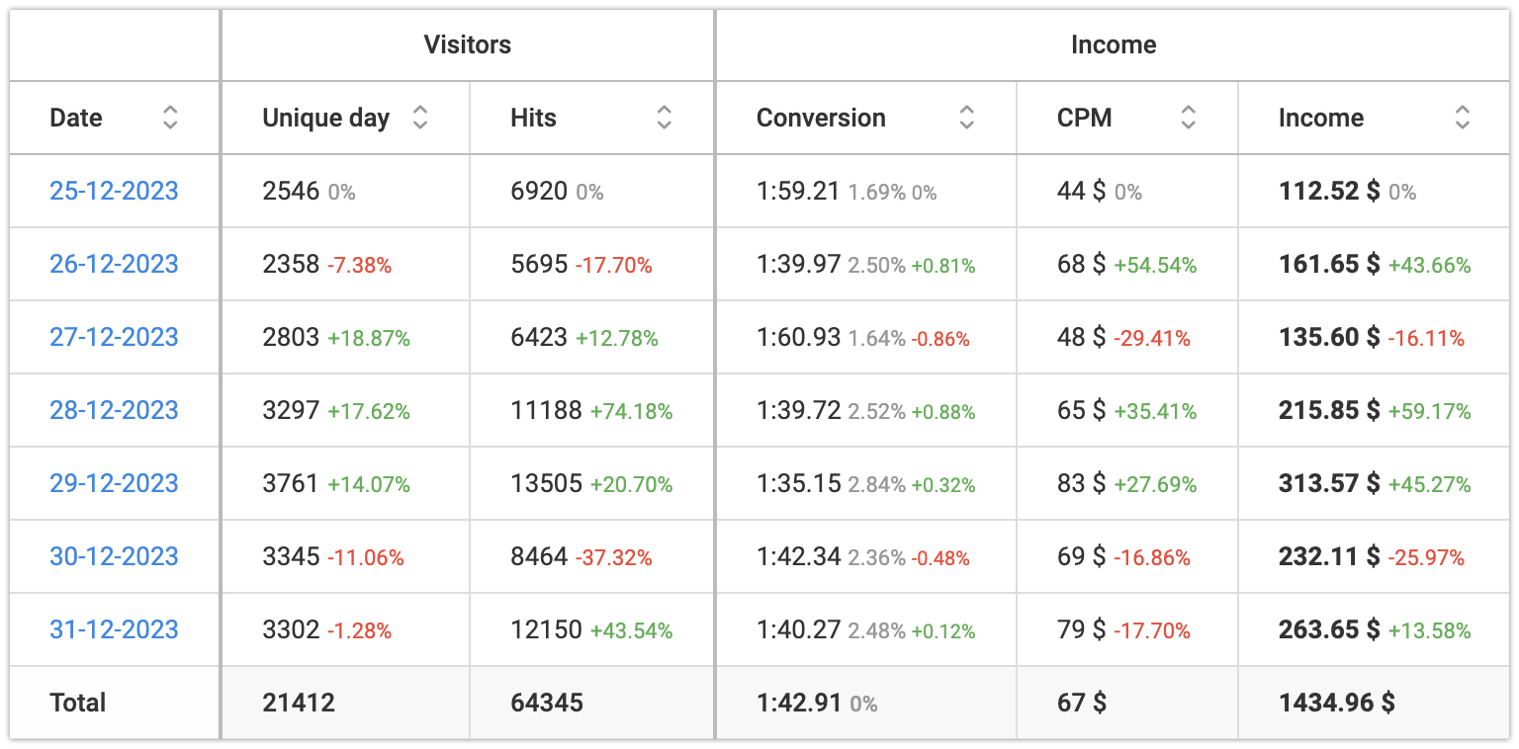Select unique visitors value 2803

(x=291, y=337)
